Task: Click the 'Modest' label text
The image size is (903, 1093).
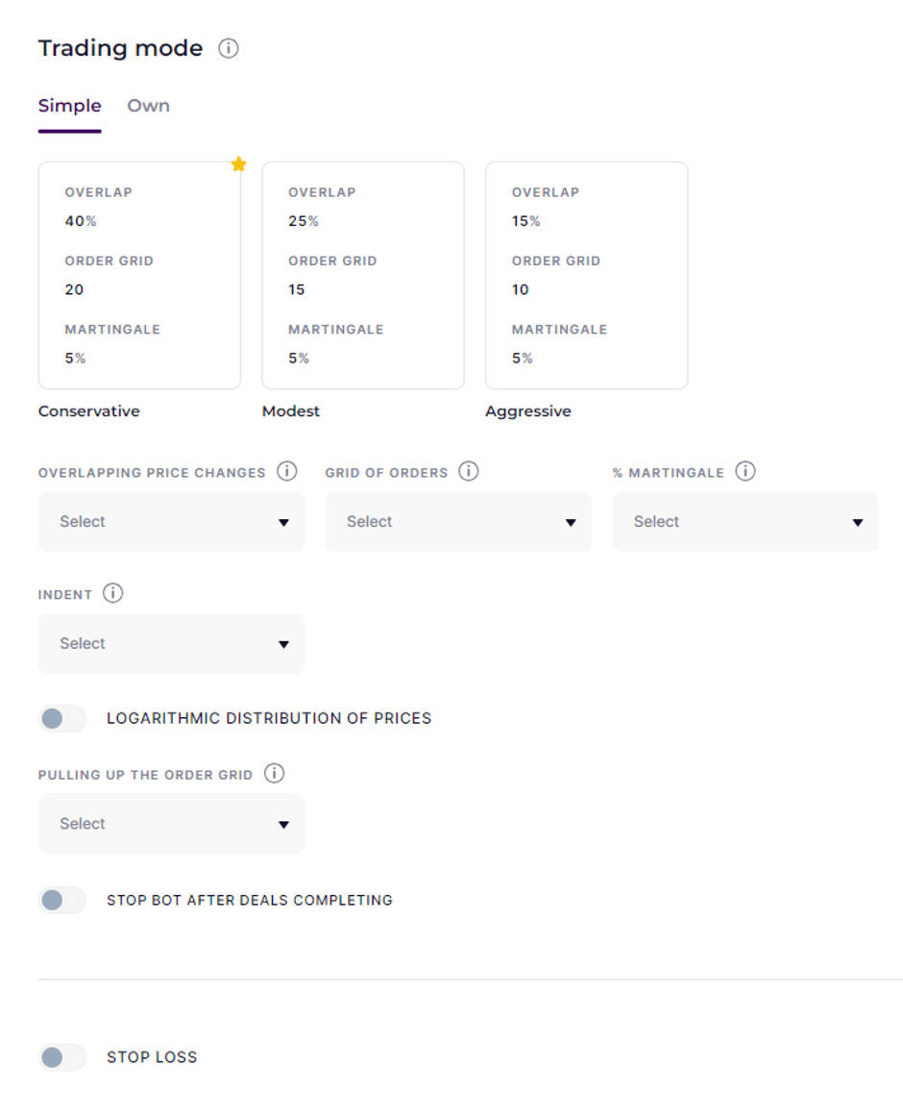Action: tap(290, 411)
